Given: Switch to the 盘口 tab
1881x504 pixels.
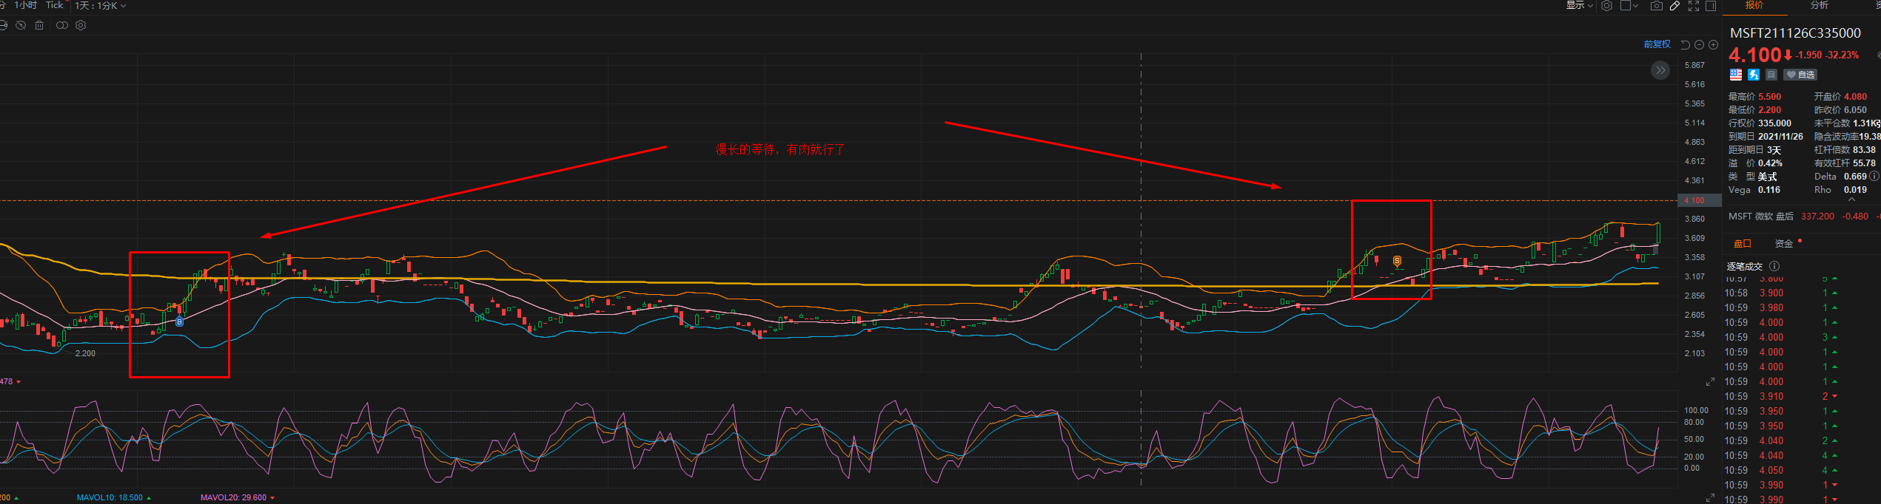Looking at the screenshot, I should (1743, 243).
